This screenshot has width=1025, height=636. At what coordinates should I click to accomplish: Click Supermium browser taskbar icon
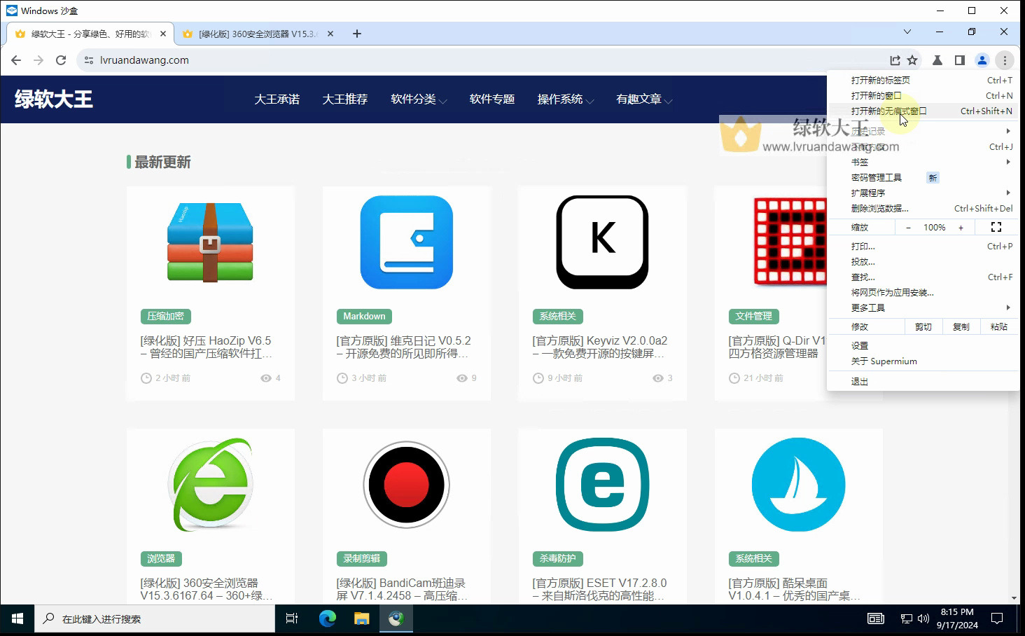(x=396, y=618)
